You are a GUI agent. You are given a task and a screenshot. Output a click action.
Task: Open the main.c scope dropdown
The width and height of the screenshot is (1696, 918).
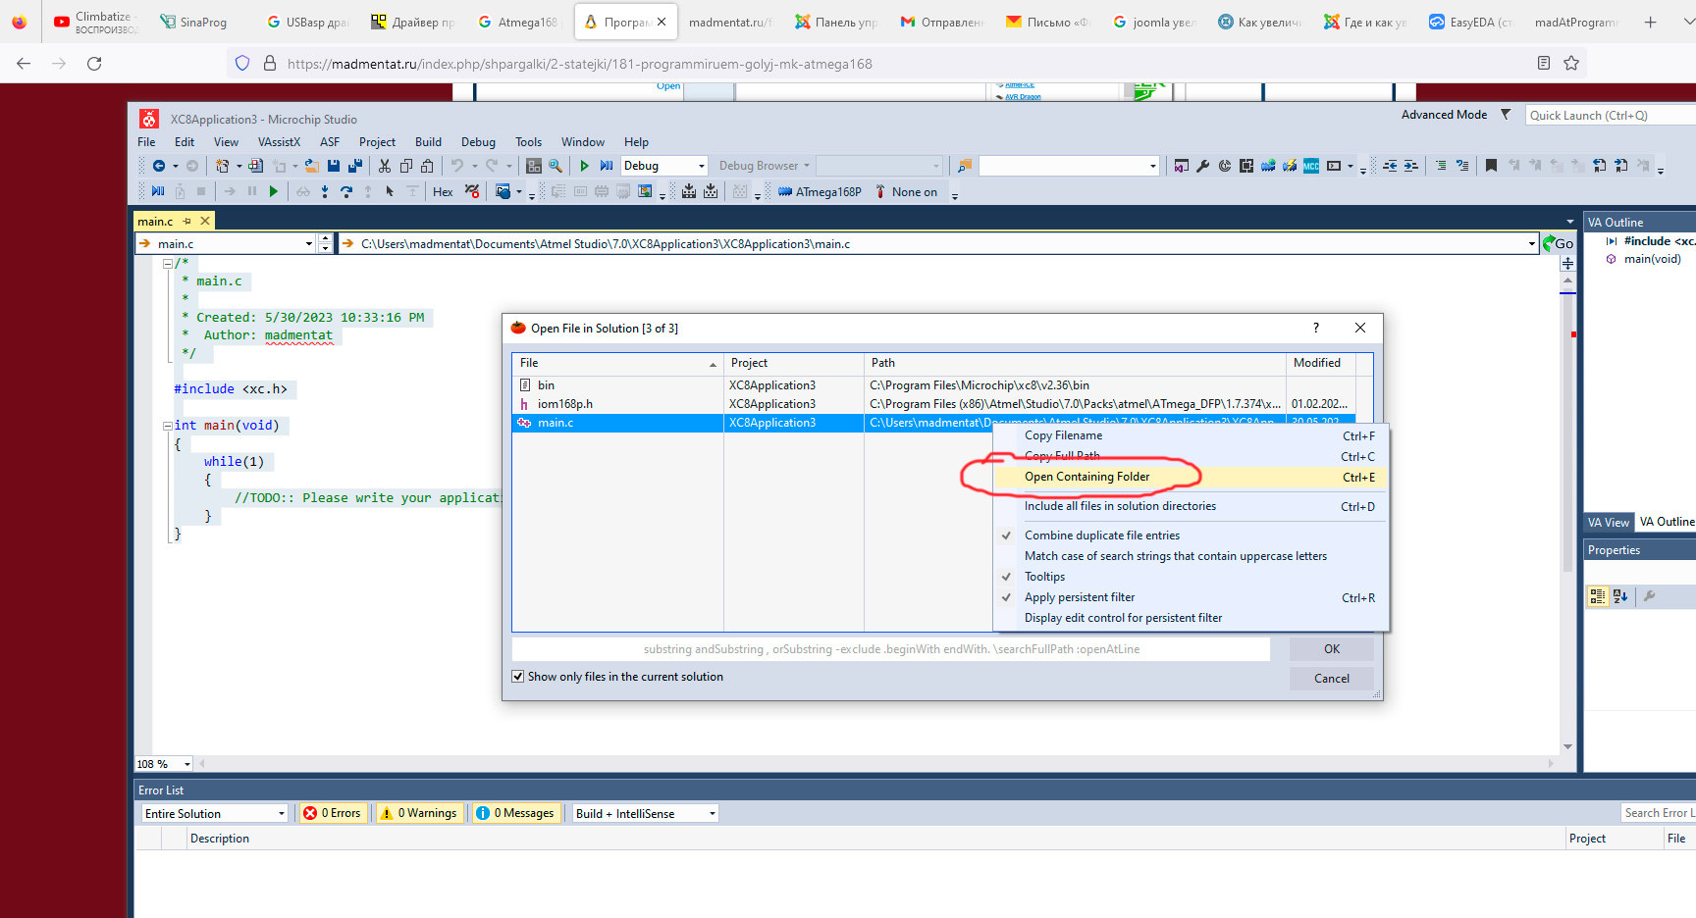click(x=308, y=243)
